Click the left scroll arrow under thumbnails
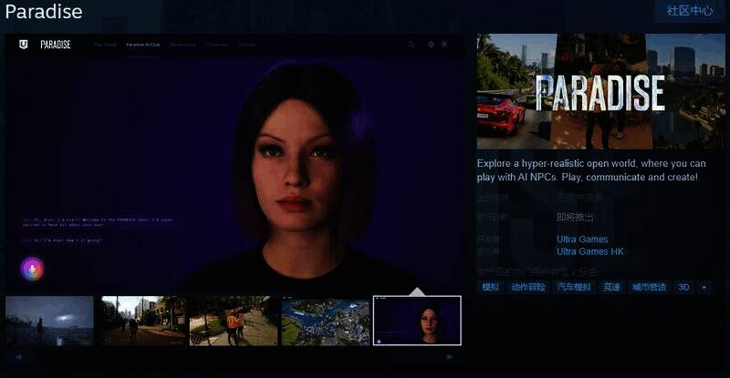Image resolution: width=730 pixels, height=378 pixels. pos(17,357)
